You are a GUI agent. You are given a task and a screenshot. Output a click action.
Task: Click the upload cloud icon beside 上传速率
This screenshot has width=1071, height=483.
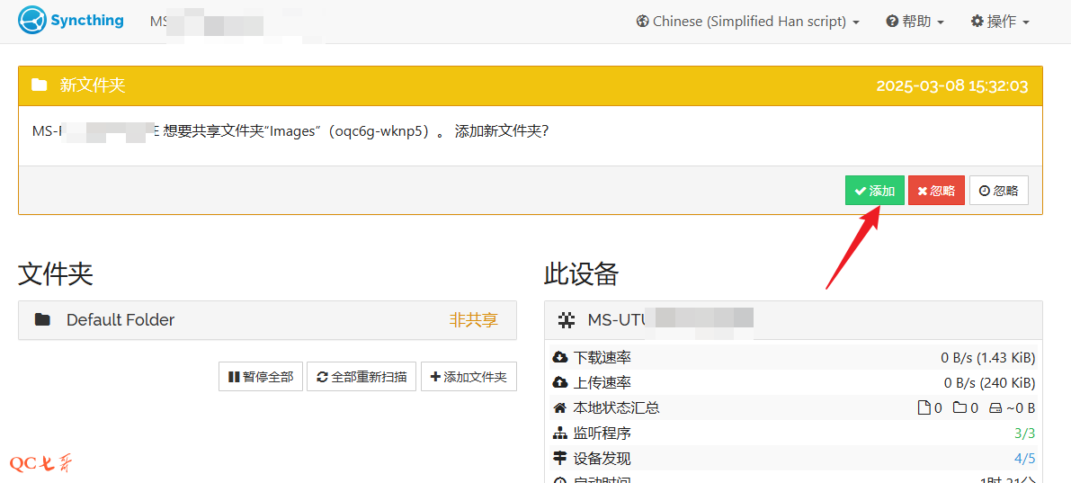coord(560,383)
